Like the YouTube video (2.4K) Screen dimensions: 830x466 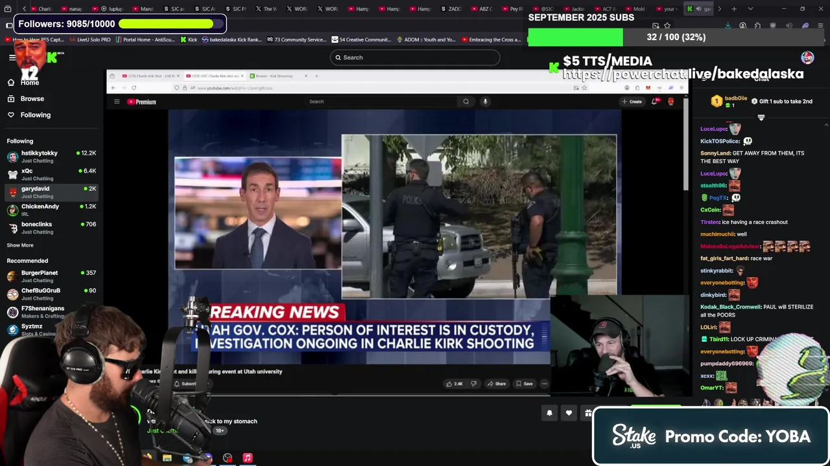pos(454,384)
